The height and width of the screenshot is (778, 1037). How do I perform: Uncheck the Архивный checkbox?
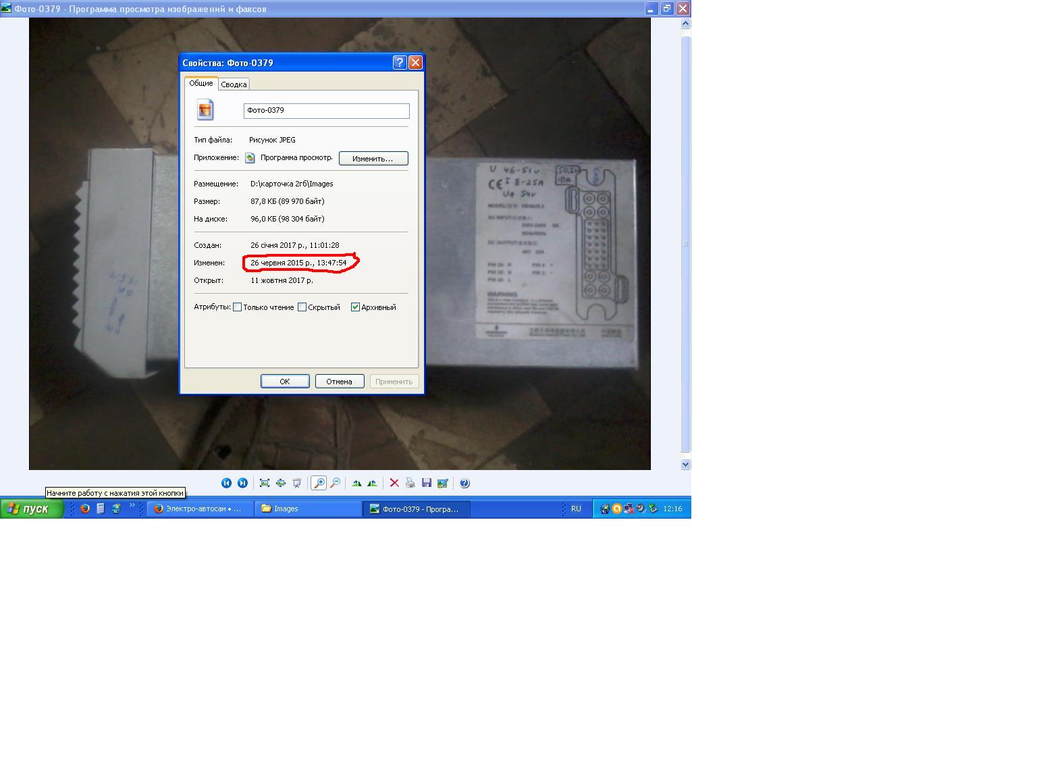pos(355,307)
